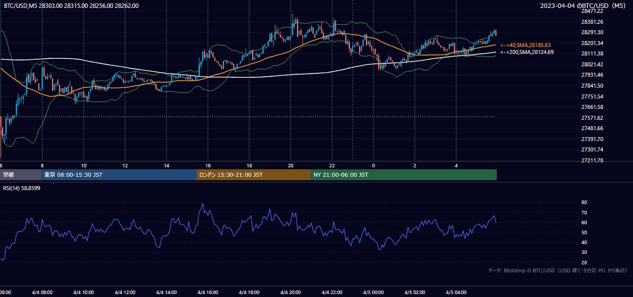This screenshot has height=297, width=633.
Task: Click the 4/4 22:00 time axis label
Action: 332,293
